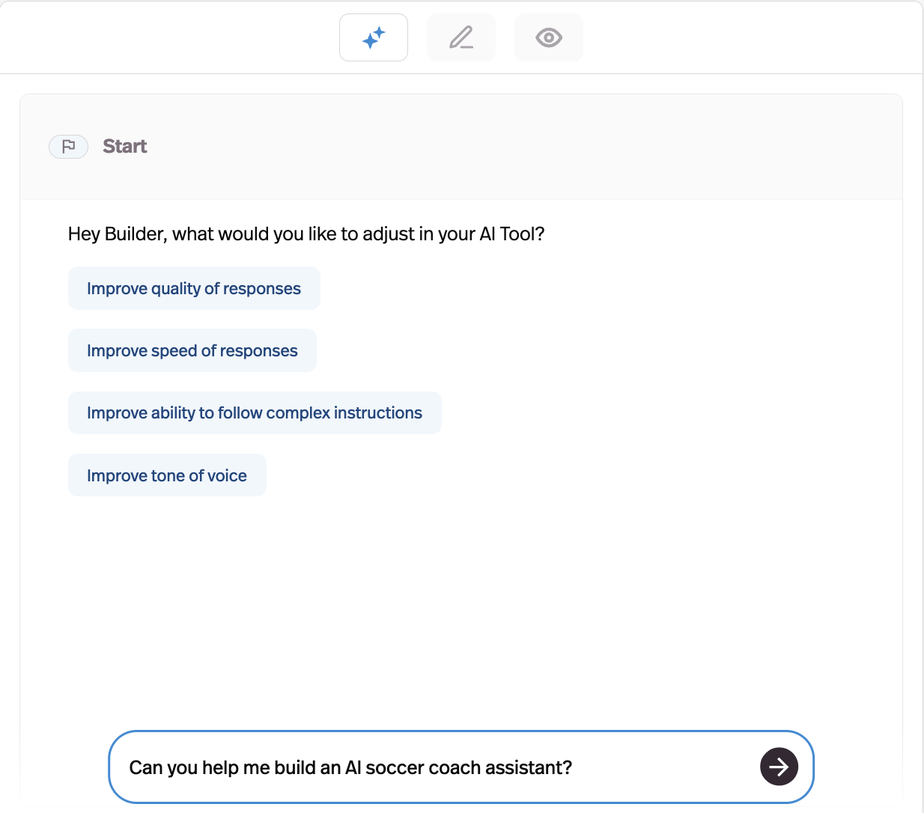The image size is (924, 813).
Task: Choose Improve quality of responses
Action: click(194, 288)
